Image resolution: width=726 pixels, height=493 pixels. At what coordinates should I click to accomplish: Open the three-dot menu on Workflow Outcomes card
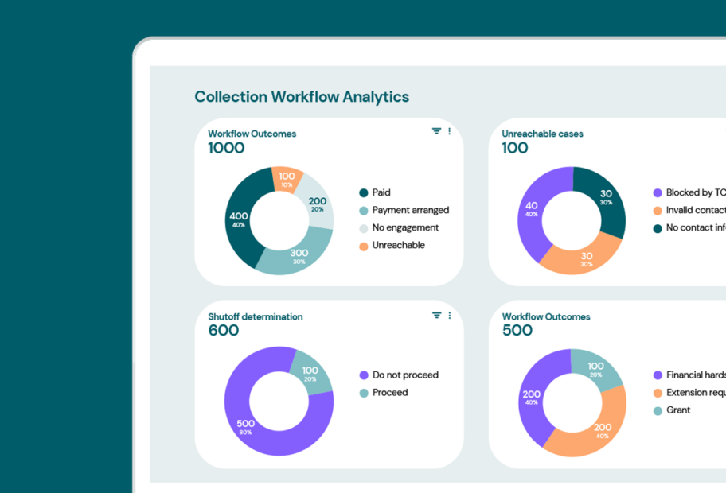tap(449, 130)
